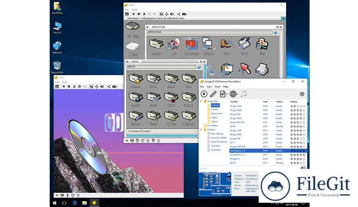Open the Now Playing playlist
Viewport: 358px width, 207px height.
217,134
